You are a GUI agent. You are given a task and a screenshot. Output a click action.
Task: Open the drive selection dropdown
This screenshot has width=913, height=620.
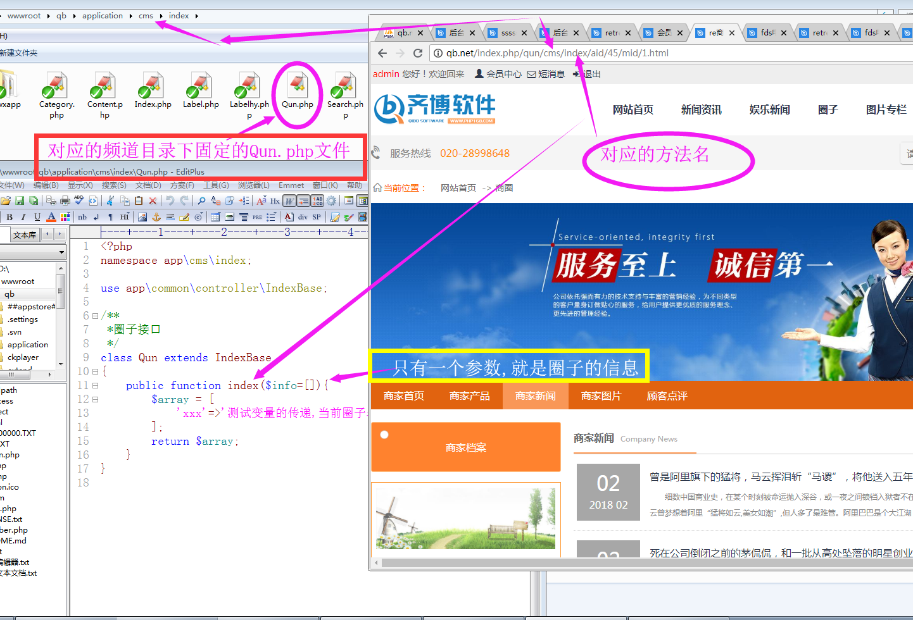(x=61, y=252)
